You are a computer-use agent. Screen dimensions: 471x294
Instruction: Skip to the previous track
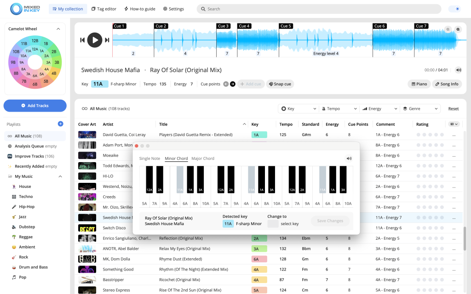(82, 40)
